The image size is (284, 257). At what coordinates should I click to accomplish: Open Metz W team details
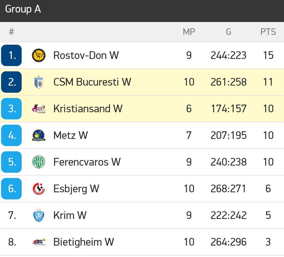pyautogui.click(x=71, y=135)
